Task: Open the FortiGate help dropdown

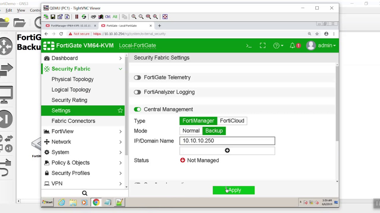Action: tap(278, 46)
